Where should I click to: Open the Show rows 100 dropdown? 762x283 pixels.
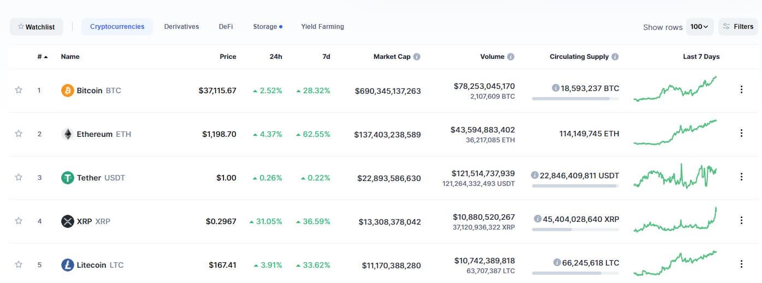[x=699, y=27]
